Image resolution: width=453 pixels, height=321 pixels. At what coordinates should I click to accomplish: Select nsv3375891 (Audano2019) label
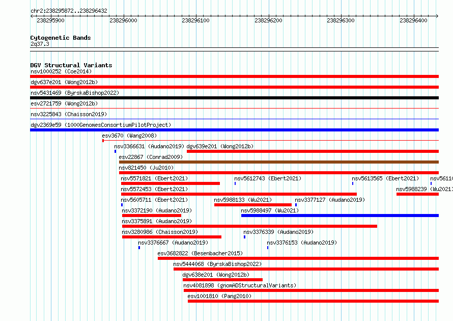tap(157, 221)
